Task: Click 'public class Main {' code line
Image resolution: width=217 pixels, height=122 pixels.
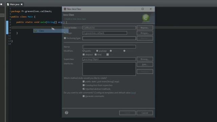Action: pos(23,17)
